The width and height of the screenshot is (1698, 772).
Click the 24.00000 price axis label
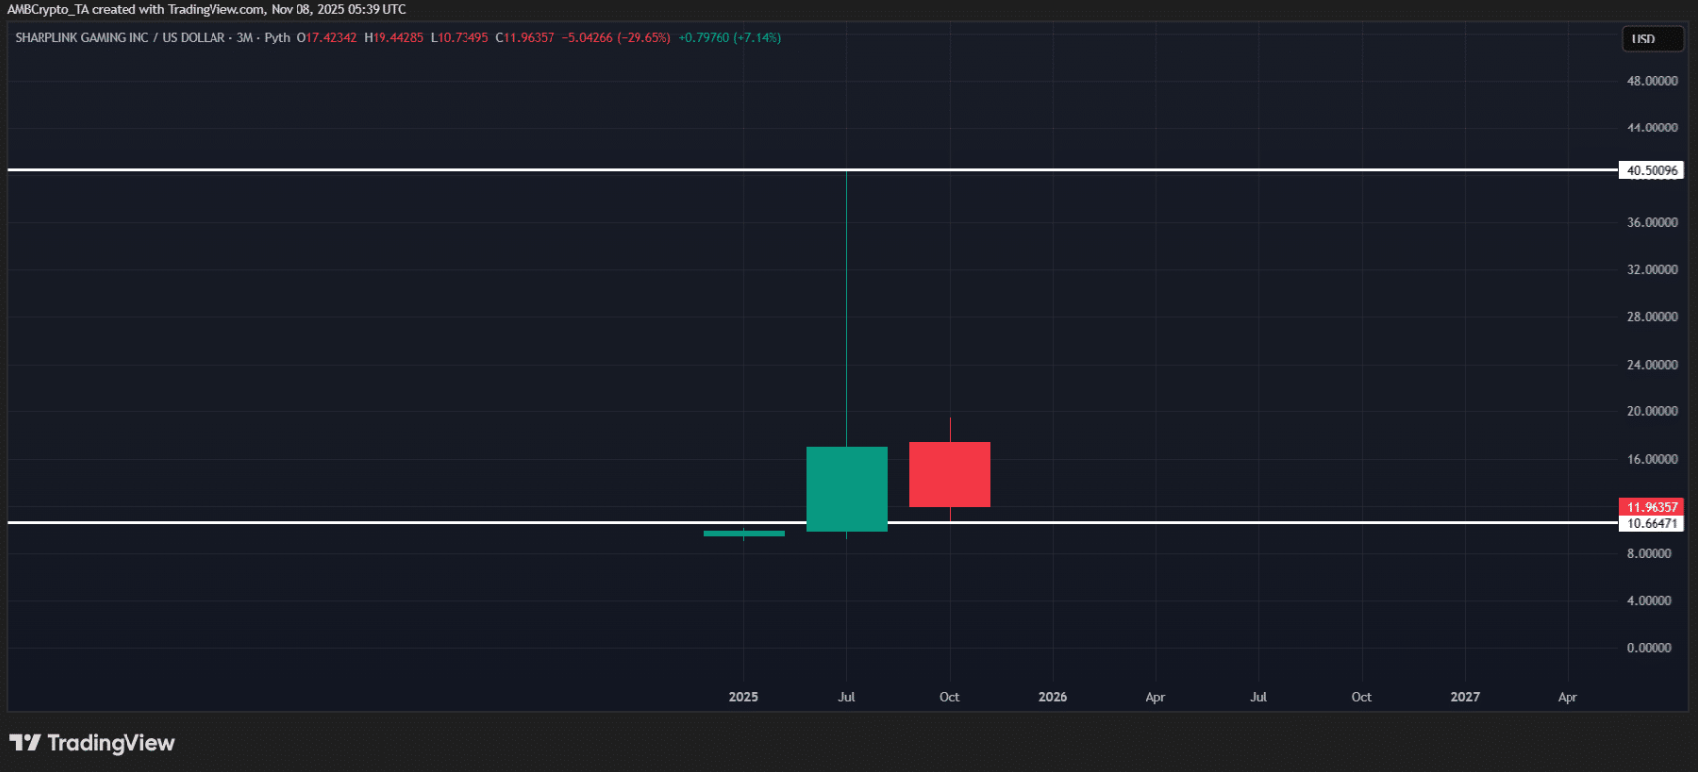1652,365
